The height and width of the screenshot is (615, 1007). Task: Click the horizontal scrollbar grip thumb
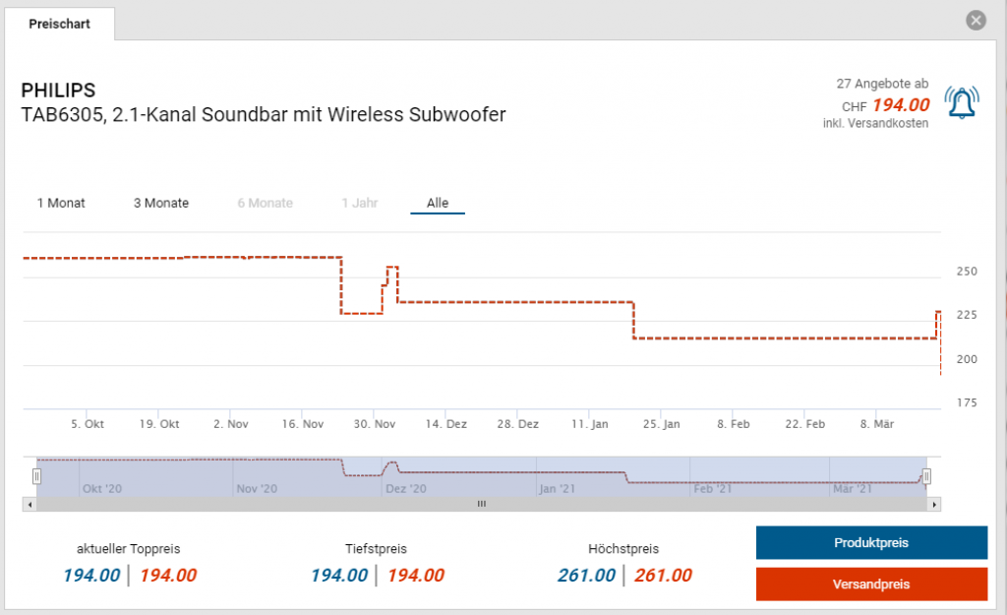click(x=482, y=504)
